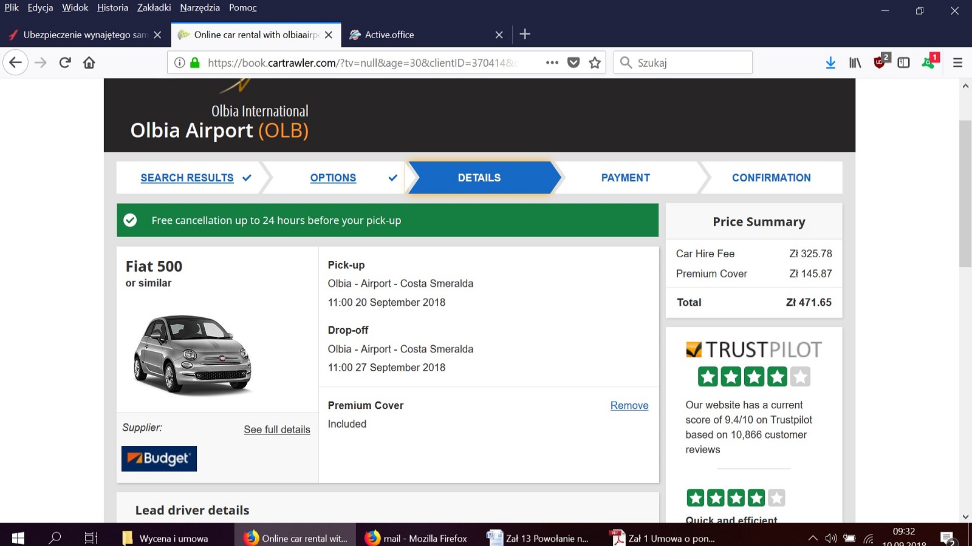Click the PAYMENT step

(626, 178)
